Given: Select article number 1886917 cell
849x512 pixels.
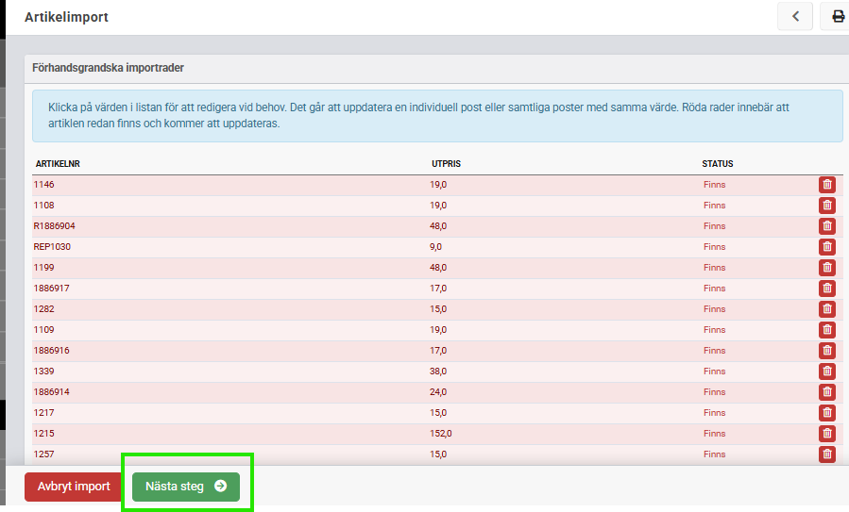Looking at the screenshot, I should point(51,289).
